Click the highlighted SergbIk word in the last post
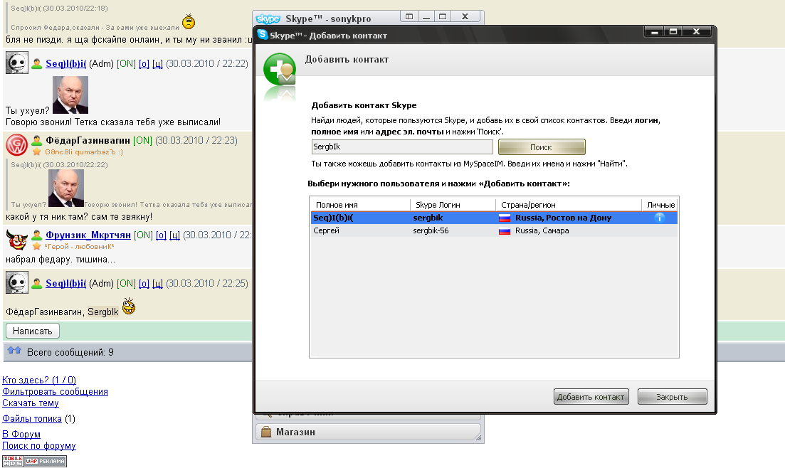This screenshot has width=785, height=468. (x=103, y=312)
